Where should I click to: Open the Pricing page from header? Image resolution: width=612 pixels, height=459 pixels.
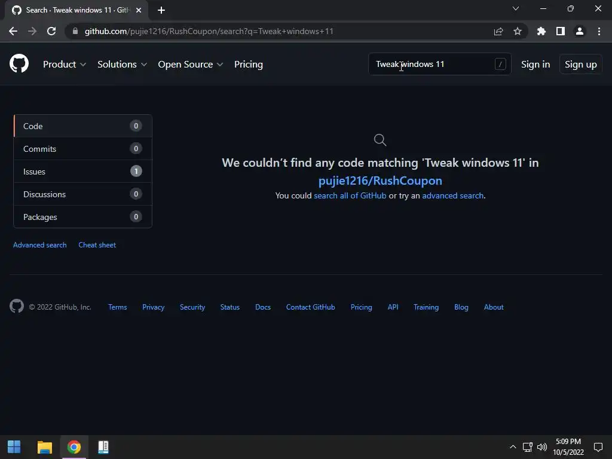[249, 65]
